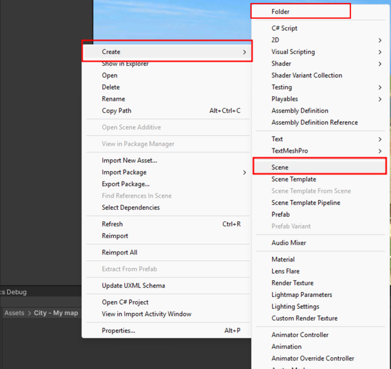
Task: Select Export Package entry
Action: pyautogui.click(x=126, y=184)
